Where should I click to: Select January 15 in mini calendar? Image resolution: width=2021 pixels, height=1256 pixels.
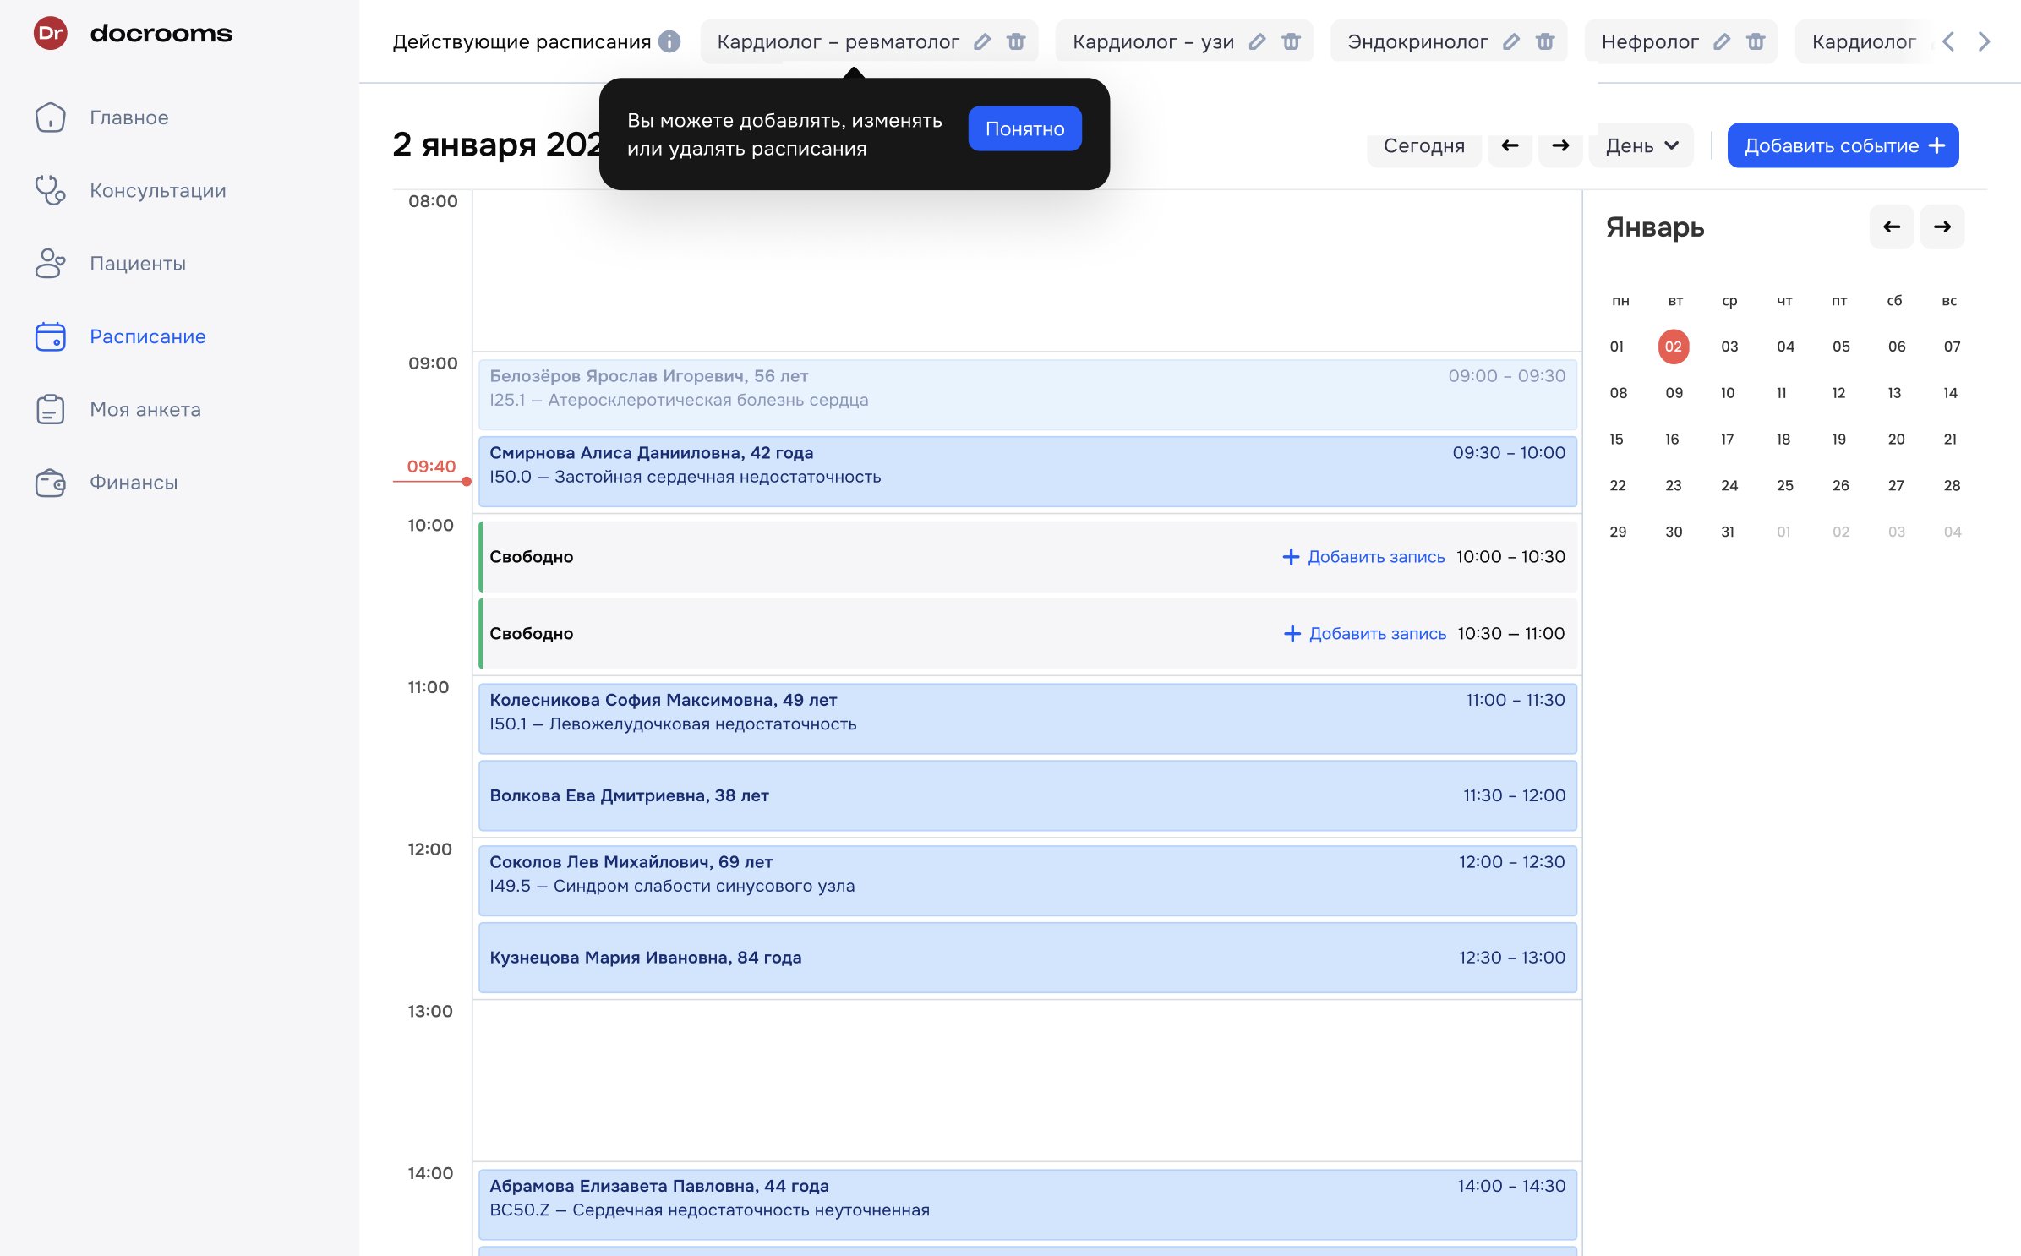[1616, 440]
